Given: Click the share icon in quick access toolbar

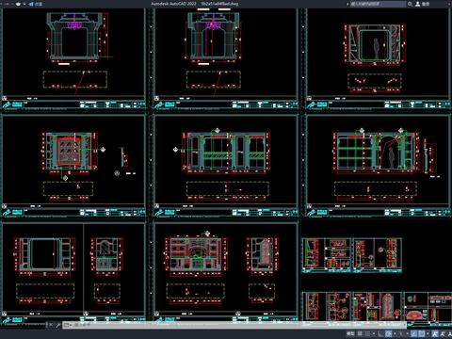Looking at the screenshot, I should coord(31,4).
